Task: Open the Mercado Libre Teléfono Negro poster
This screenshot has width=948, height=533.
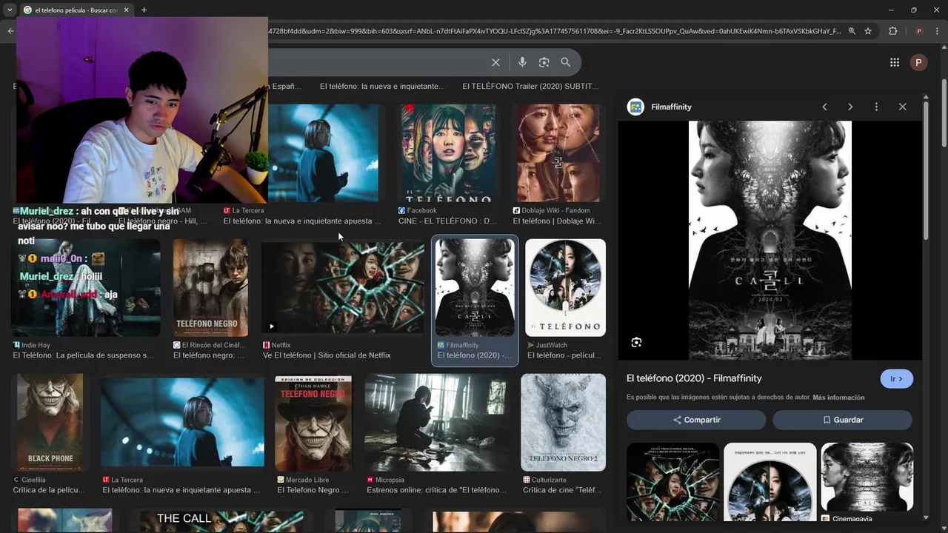Action: [x=313, y=423]
